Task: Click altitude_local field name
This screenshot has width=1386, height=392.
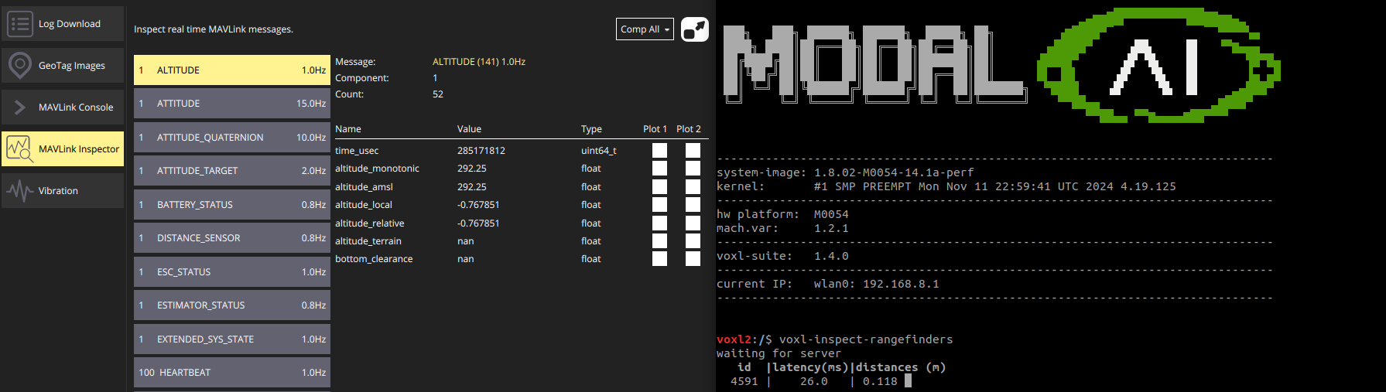Action: click(x=364, y=205)
